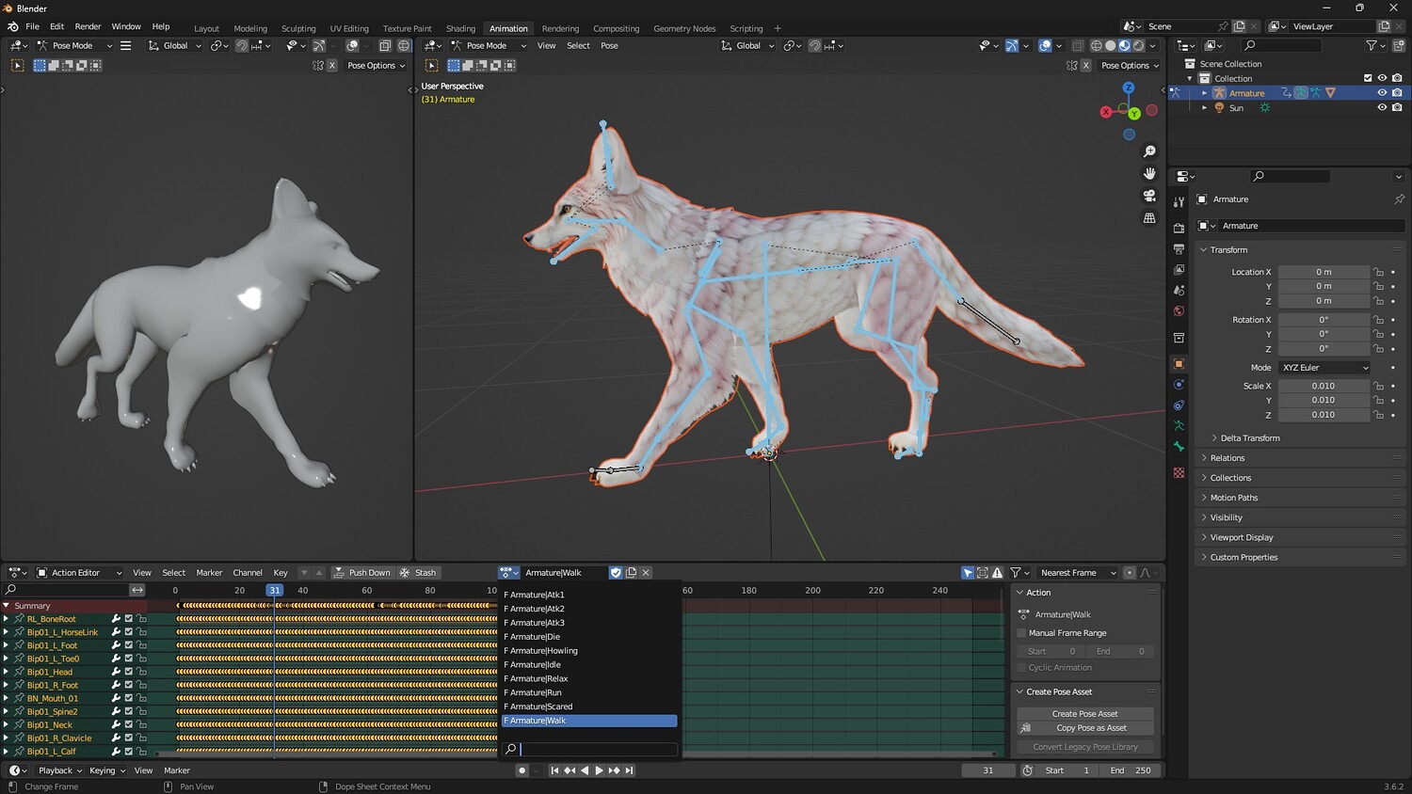Image resolution: width=1412 pixels, height=794 pixels.
Task: Click the zoom magnifier viewport gizmo
Action: click(1149, 151)
